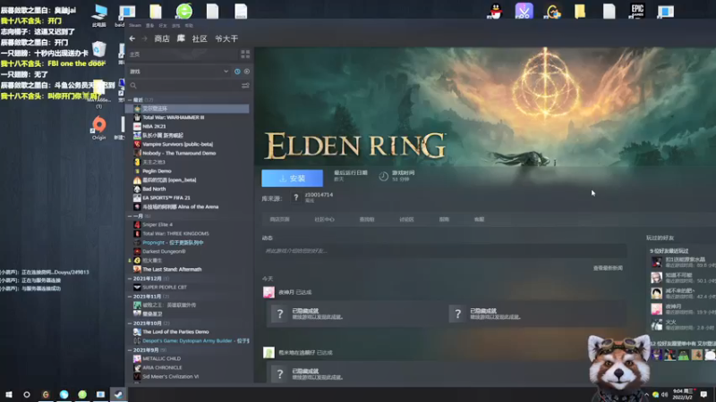Open first hidden achievement question icon
716x402 pixels.
[x=280, y=314]
